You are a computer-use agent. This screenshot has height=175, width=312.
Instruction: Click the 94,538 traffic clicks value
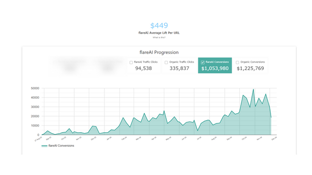pyautogui.click(x=143, y=69)
